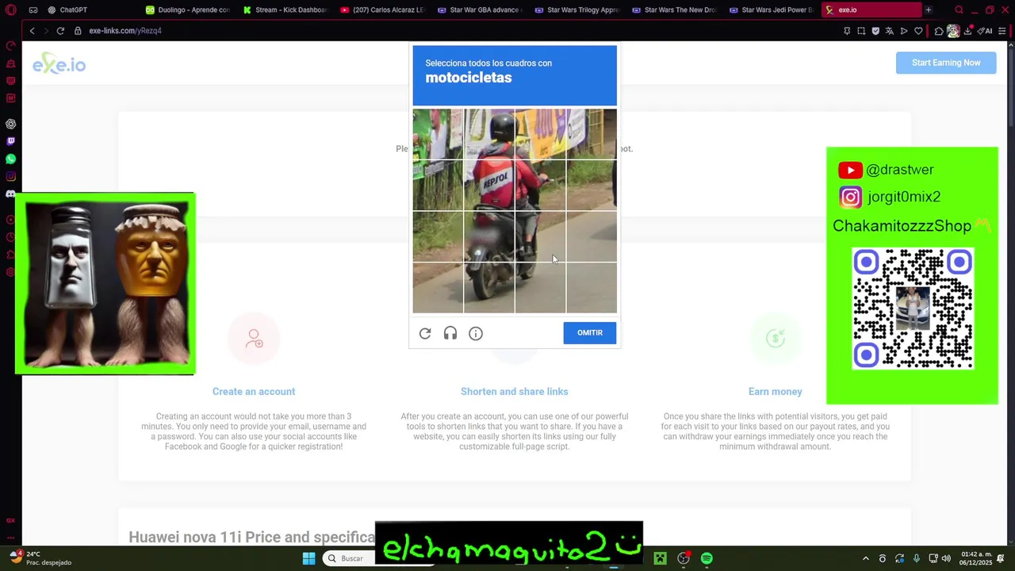Open the Opera GX menu logo
This screenshot has width=1015, height=571.
coord(10,10)
